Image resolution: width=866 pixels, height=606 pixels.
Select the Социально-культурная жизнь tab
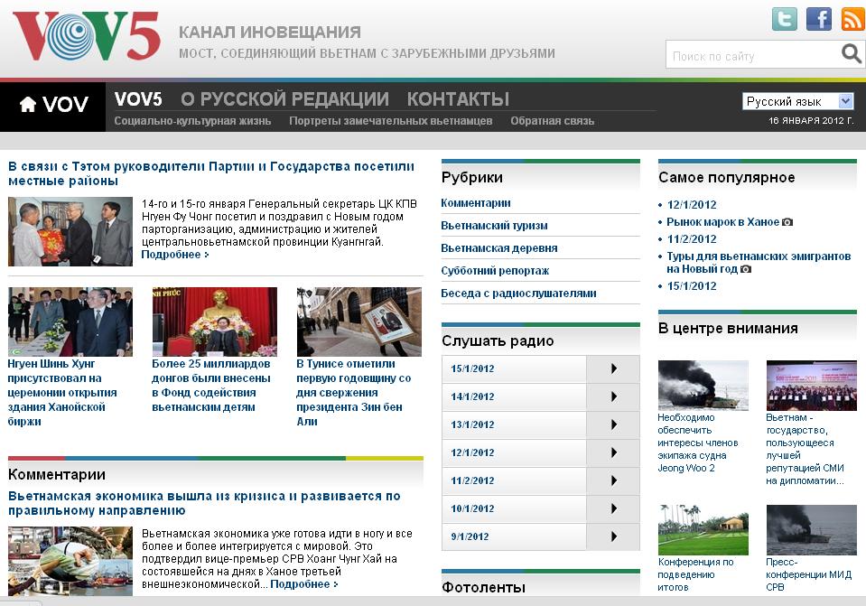click(x=196, y=118)
